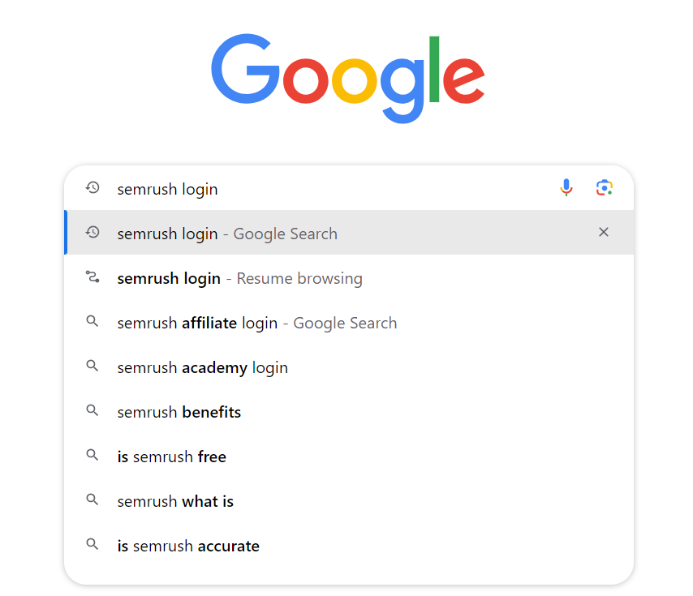Click the magnifier icon beside 'semrush affiliate login'
Image resolution: width=693 pixels, height=596 pixels.
click(x=92, y=322)
